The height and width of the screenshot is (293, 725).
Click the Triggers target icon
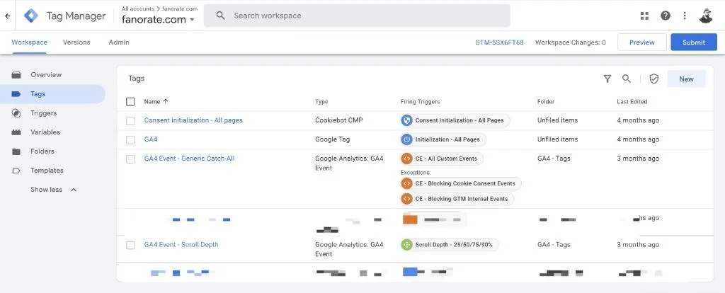(x=16, y=113)
